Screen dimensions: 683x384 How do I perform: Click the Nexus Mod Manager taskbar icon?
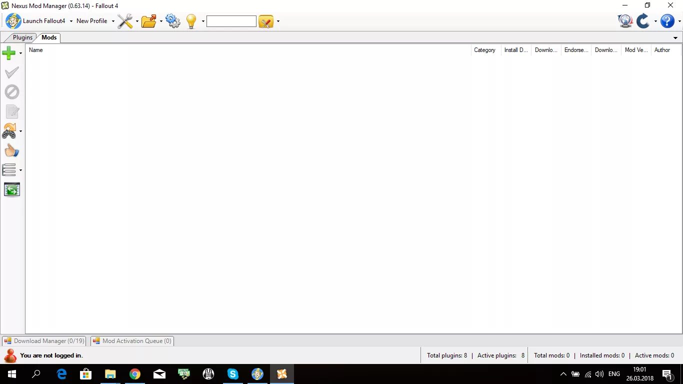pos(282,374)
